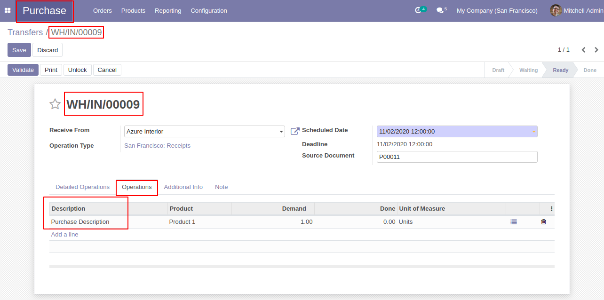The image size is (604, 300).
Task: Open Azure Interior via external link icon
Action: (x=295, y=131)
